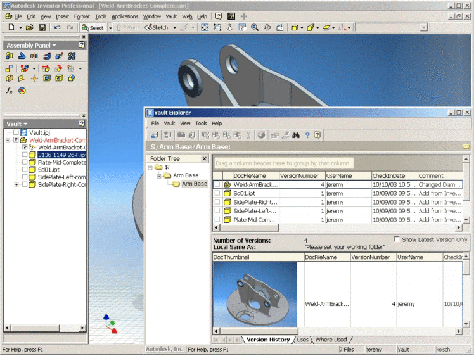Check the Plate-Mid-Com file row box
The width and height of the screenshot is (474, 356).
tap(217, 219)
